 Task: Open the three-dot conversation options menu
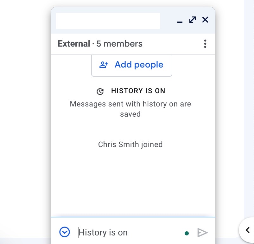pos(205,44)
